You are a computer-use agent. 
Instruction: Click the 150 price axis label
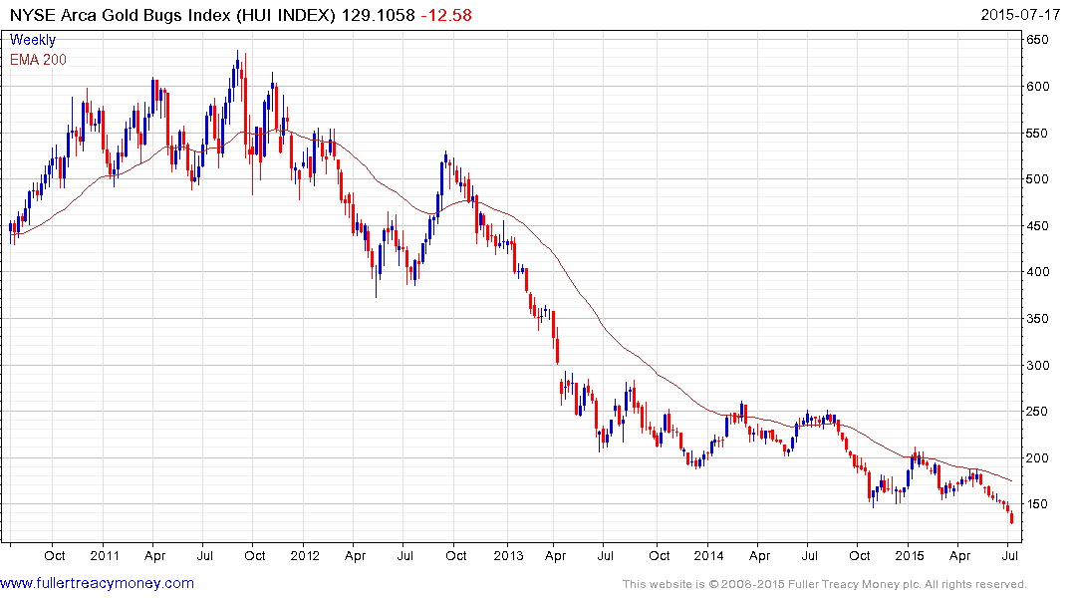pos(1037,504)
